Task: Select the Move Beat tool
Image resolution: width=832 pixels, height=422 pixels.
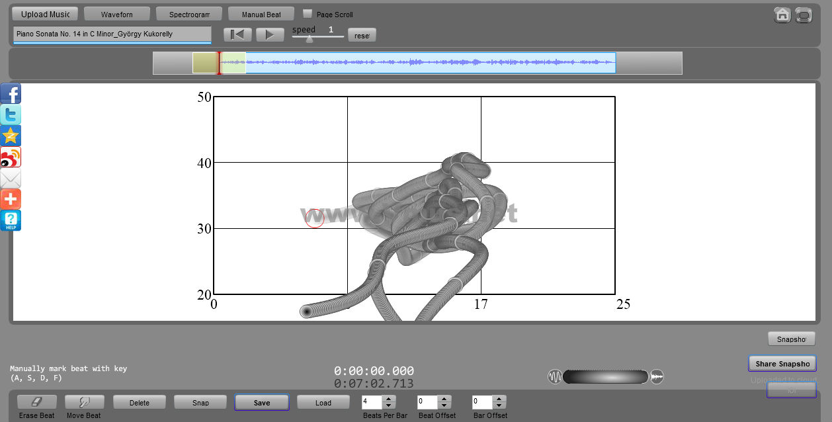Action: [x=84, y=402]
